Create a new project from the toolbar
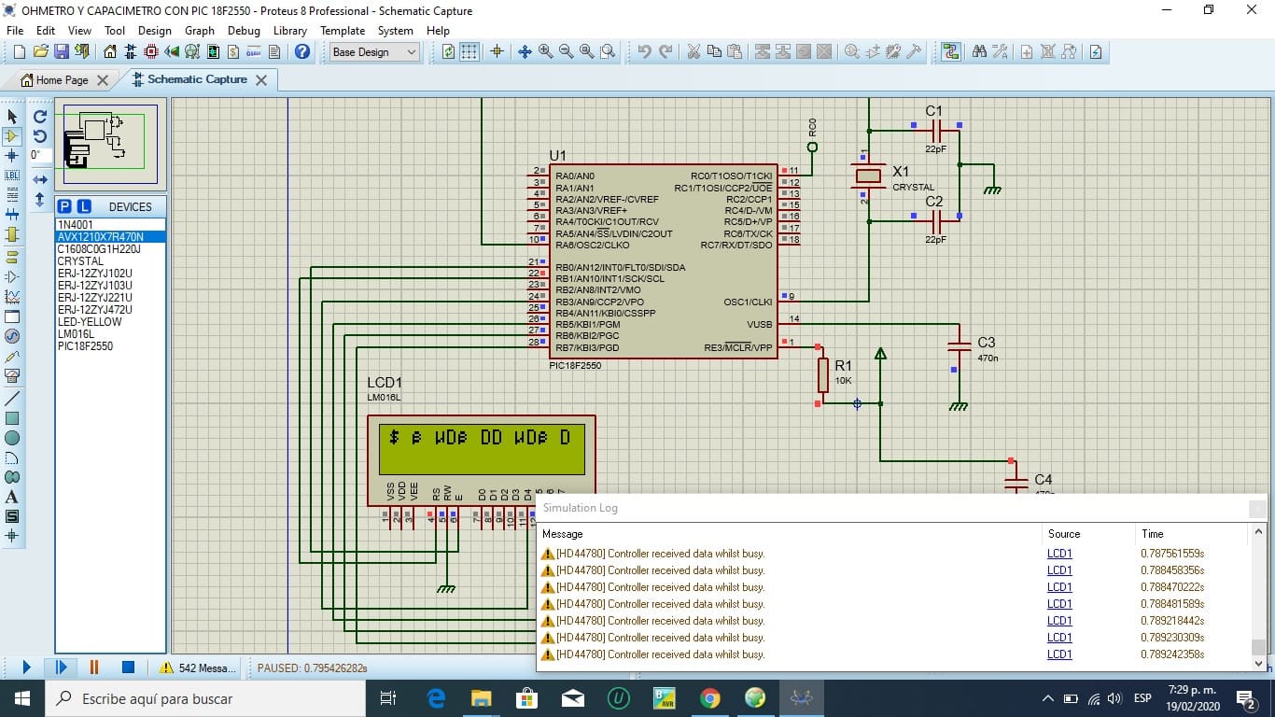 click(20, 52)
